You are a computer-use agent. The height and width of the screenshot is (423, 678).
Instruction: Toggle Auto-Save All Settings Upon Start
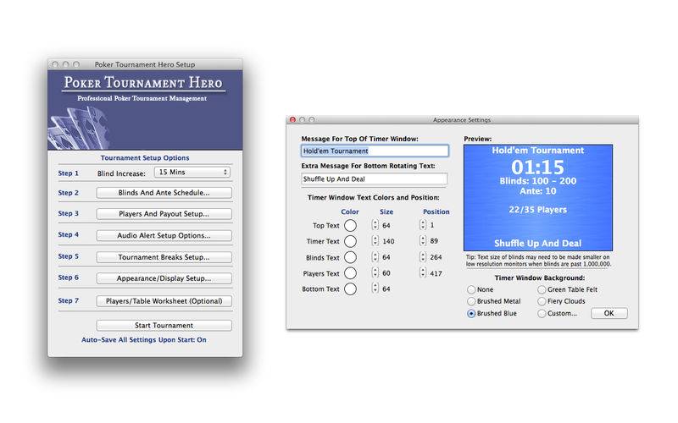[x=144, y=340]
